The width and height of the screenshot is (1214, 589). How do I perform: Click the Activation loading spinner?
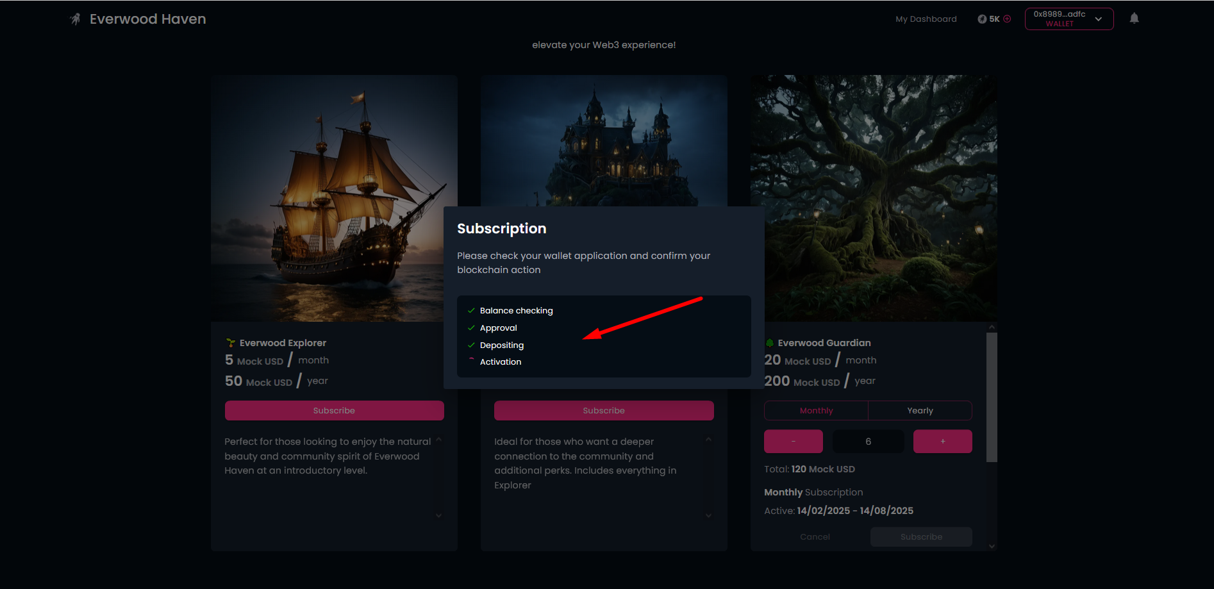click(471, 361)
